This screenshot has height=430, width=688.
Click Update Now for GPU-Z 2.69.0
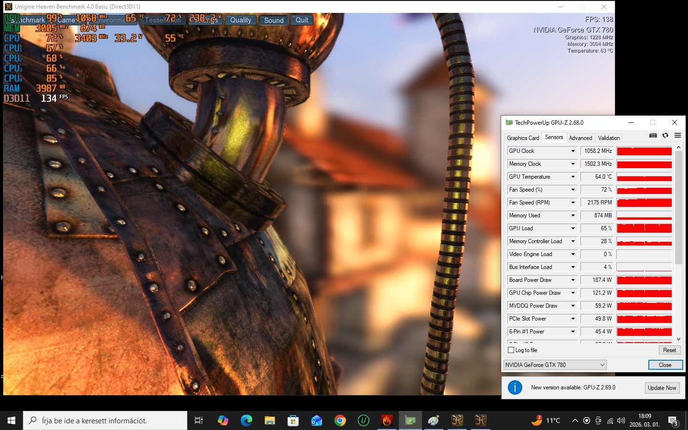(x=662, y=388)
